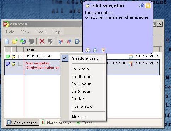This screenshot has height=131, width=171.
Task: Open the View menu
Action: coord(25,32)
